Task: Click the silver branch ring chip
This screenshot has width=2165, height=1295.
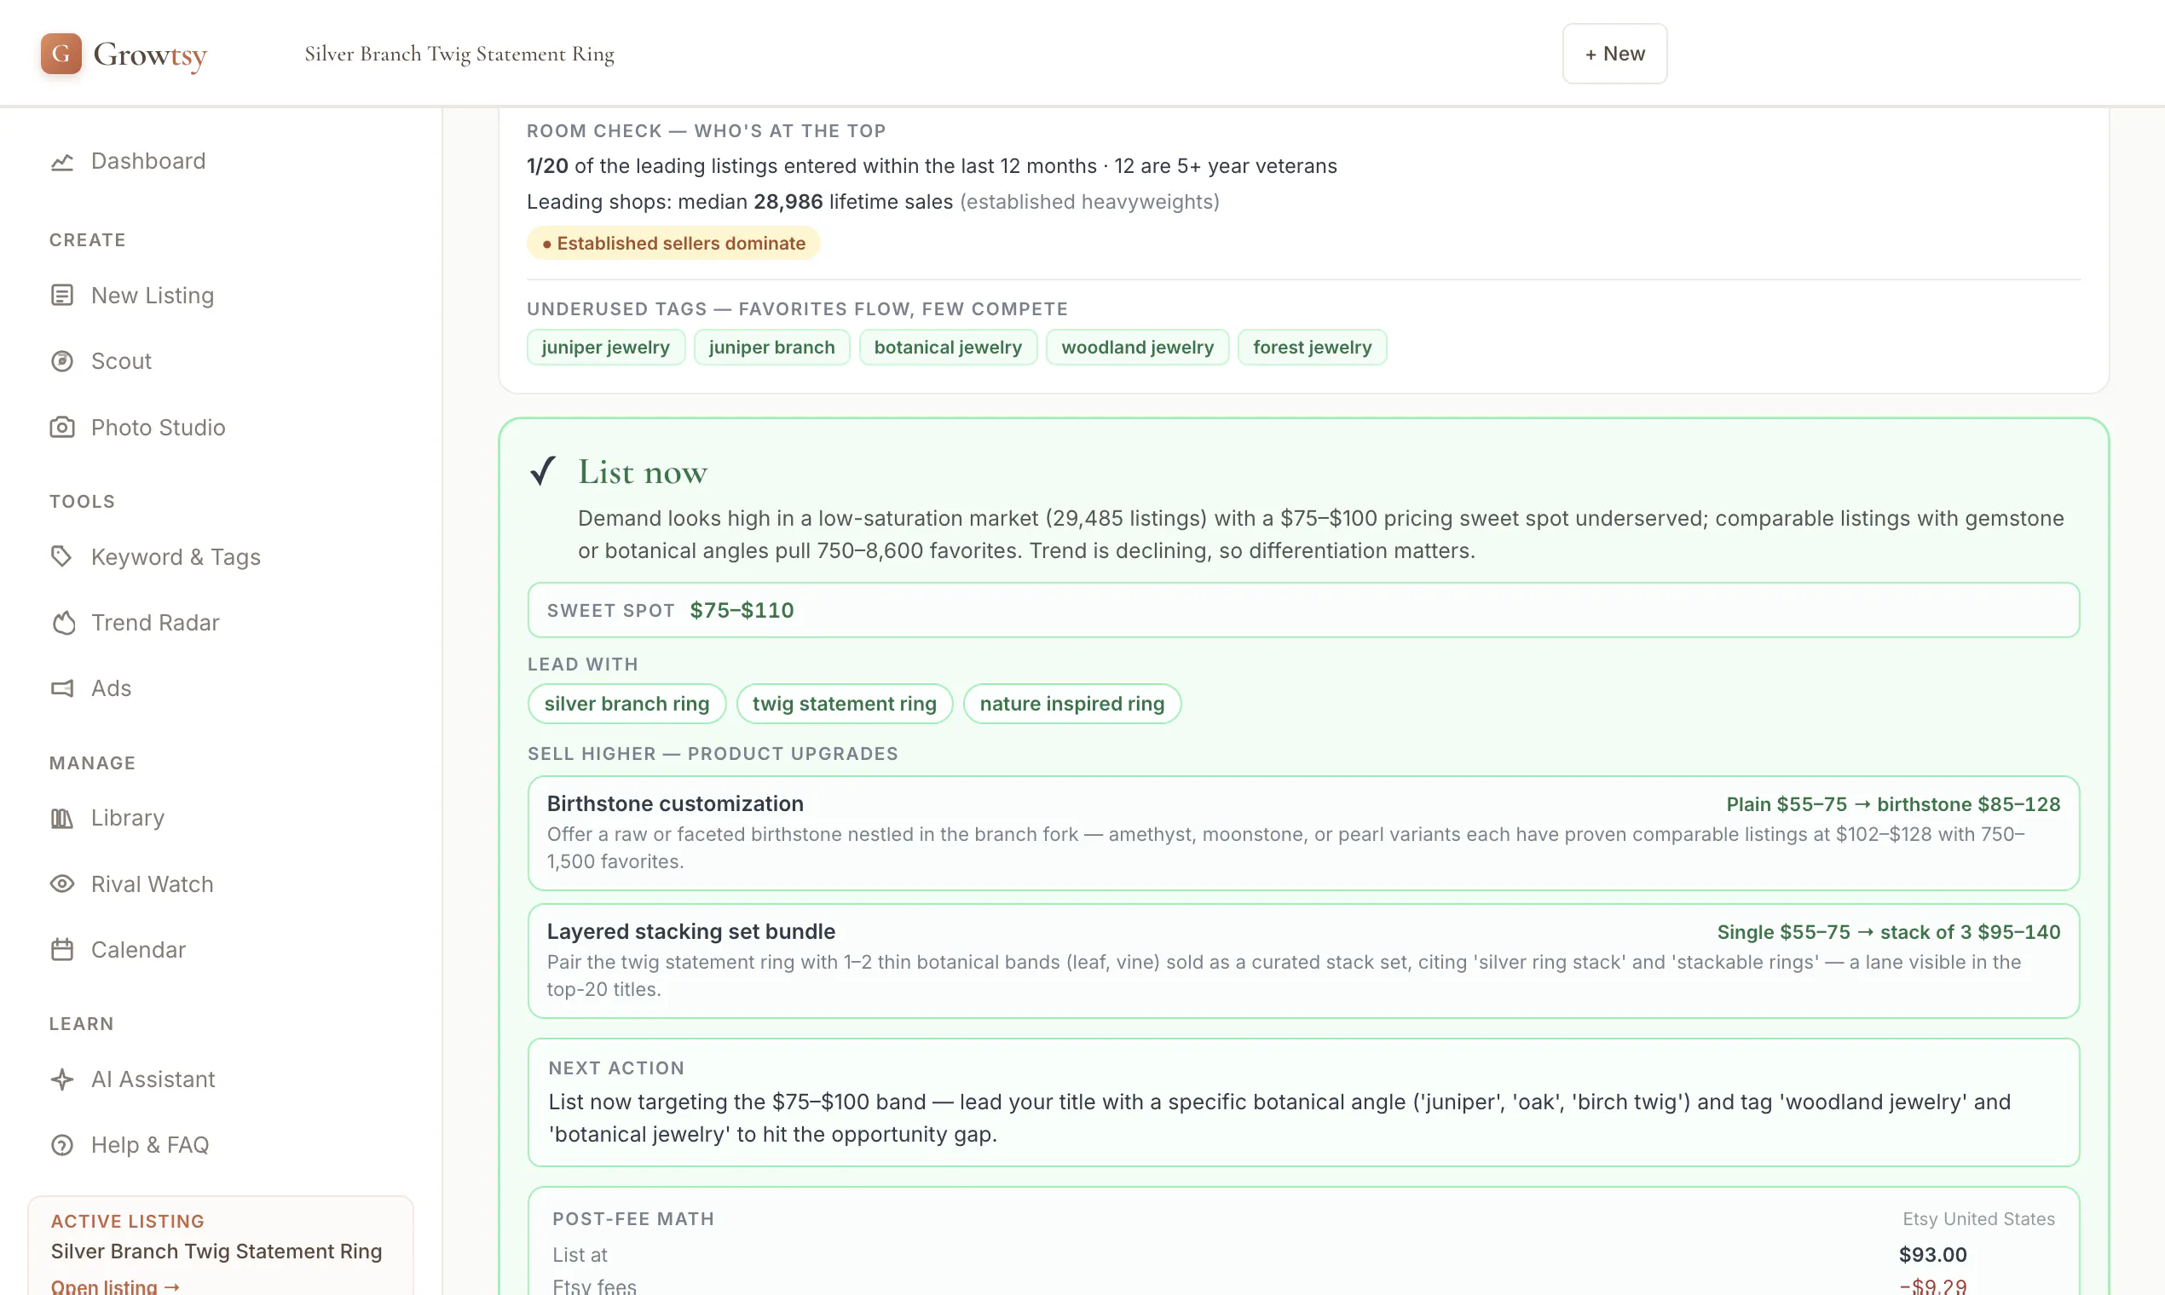Action: 626,704
